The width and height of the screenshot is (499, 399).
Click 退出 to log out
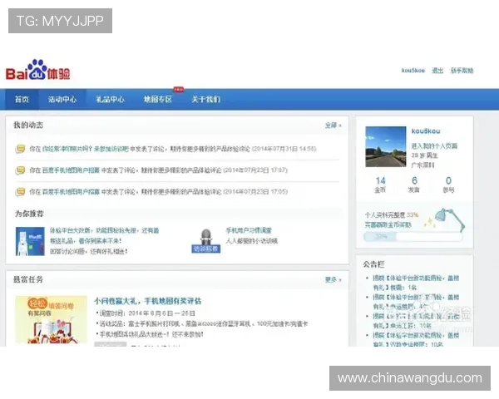(x=437, y=71)
